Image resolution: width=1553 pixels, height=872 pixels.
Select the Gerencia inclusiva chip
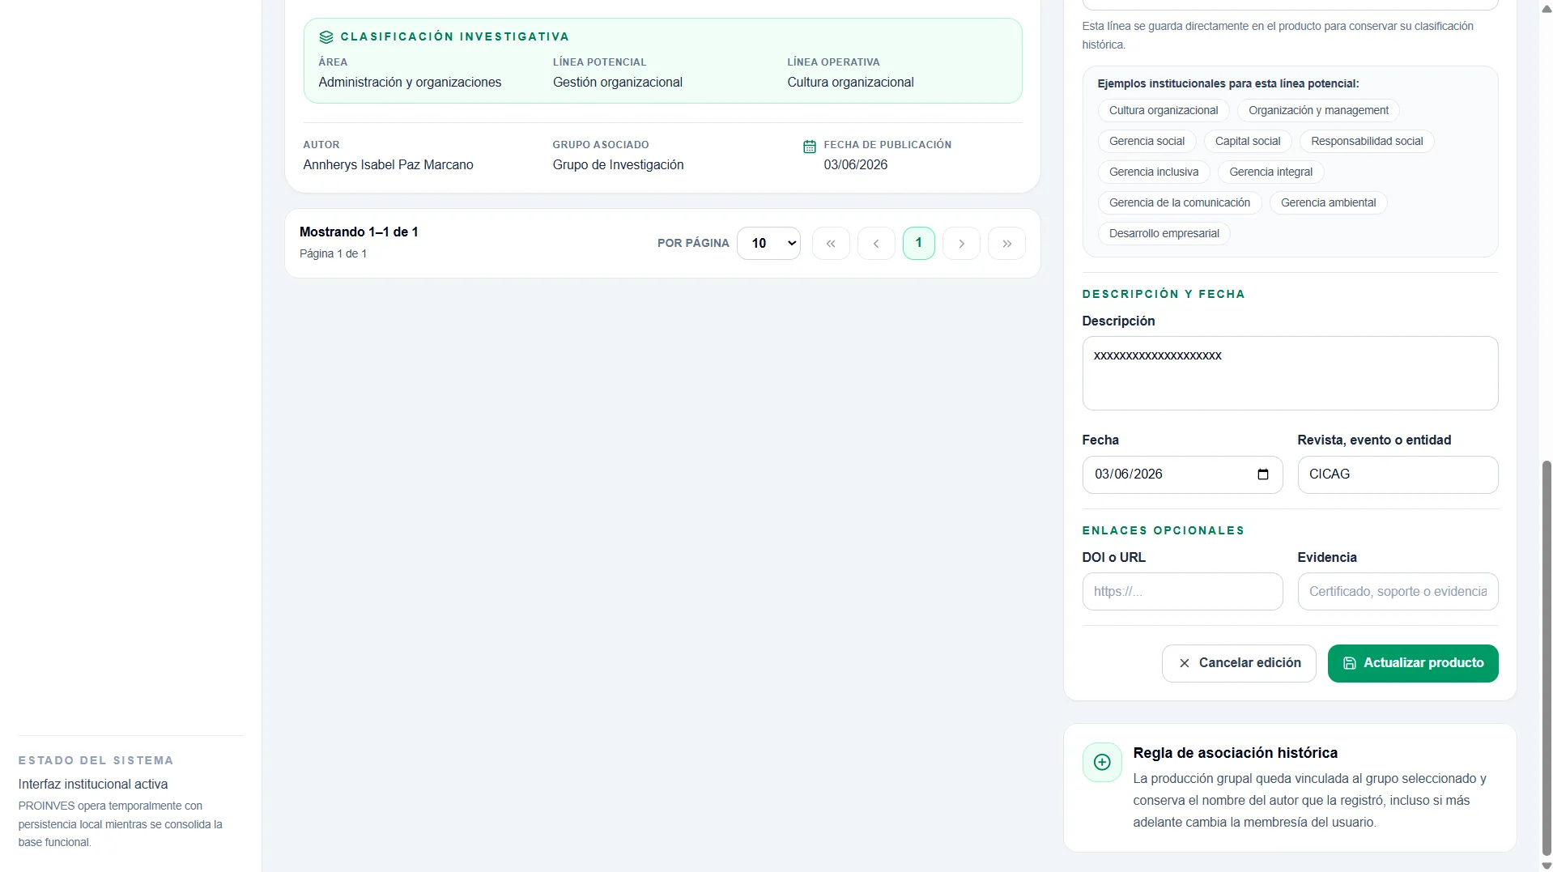pyautogui.click(x=1154, y=172)
